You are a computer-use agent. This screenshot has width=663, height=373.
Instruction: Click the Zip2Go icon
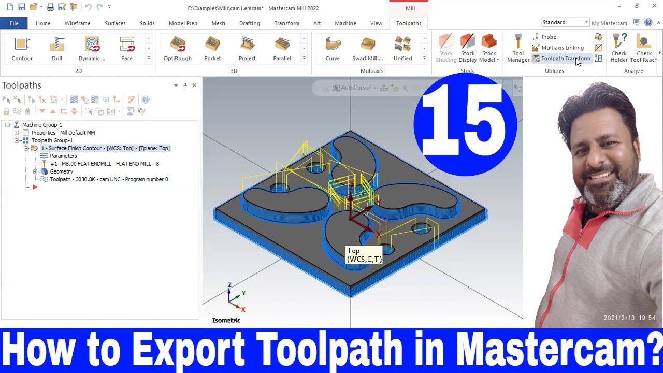click(74, 7)
